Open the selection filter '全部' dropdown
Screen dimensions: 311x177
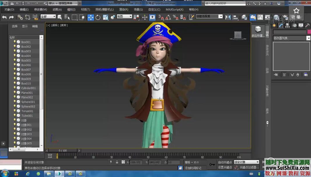(x=48, y=16)
